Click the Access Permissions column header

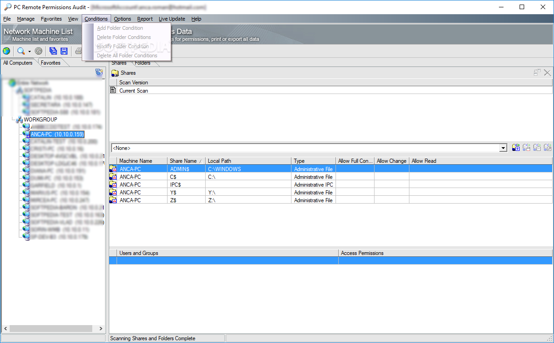pos(445,253)
